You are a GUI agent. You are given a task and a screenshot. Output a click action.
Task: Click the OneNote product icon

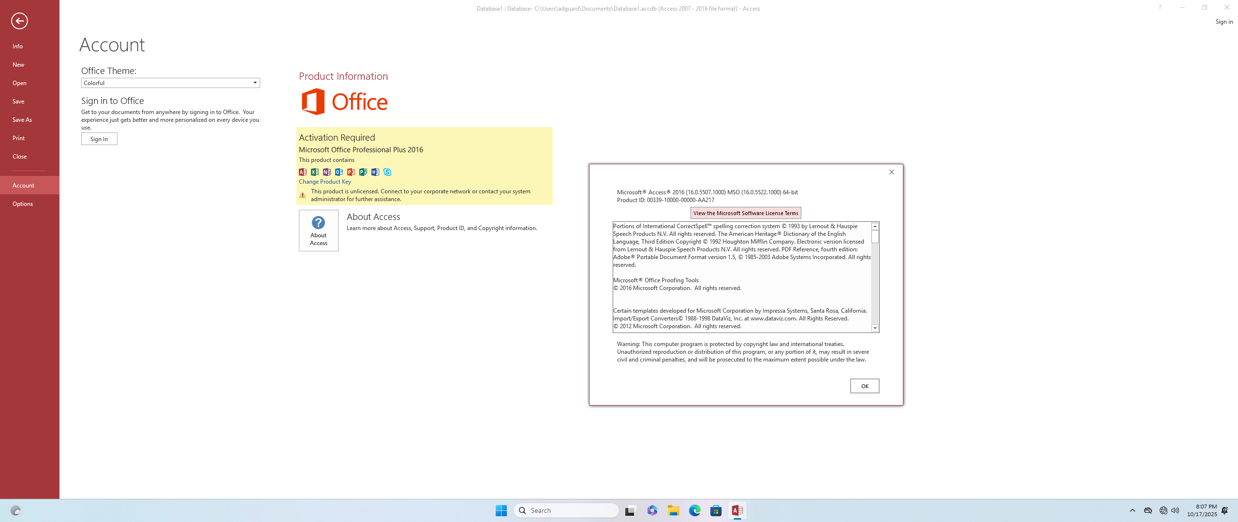point(327,172)
